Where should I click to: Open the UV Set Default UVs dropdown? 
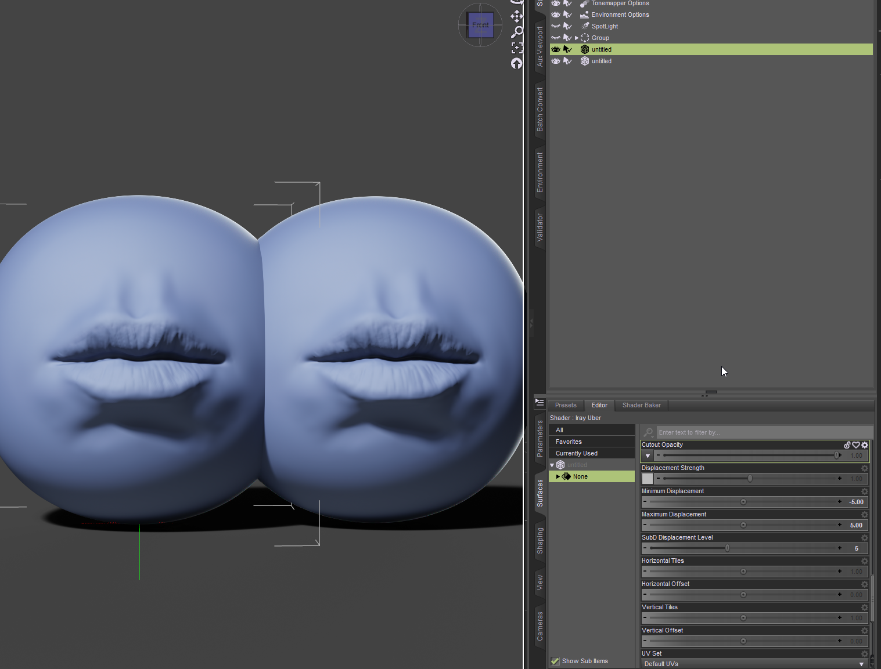point(755,664)
